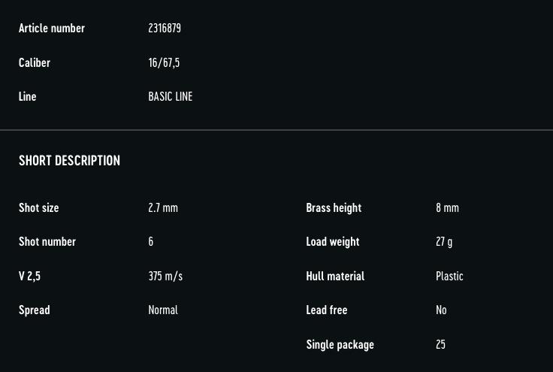Click the Hull material label
This screenshot has height=372, width=553.
(x=335, y=276)
